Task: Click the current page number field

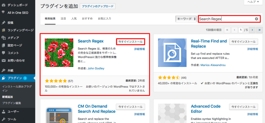Action: pos(241,30)
